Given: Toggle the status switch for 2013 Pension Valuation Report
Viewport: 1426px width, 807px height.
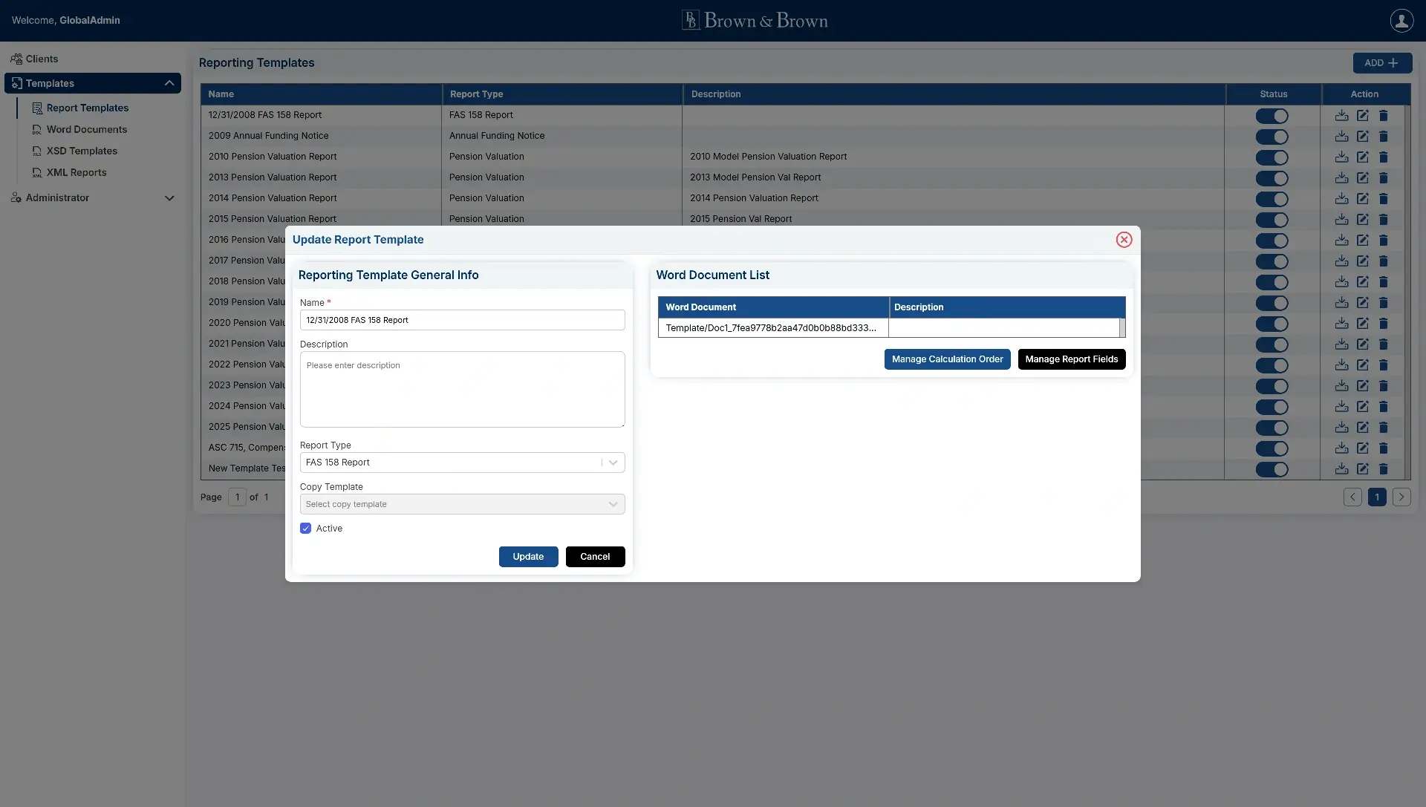Looking at the screenshot, I should point(1272,178).
